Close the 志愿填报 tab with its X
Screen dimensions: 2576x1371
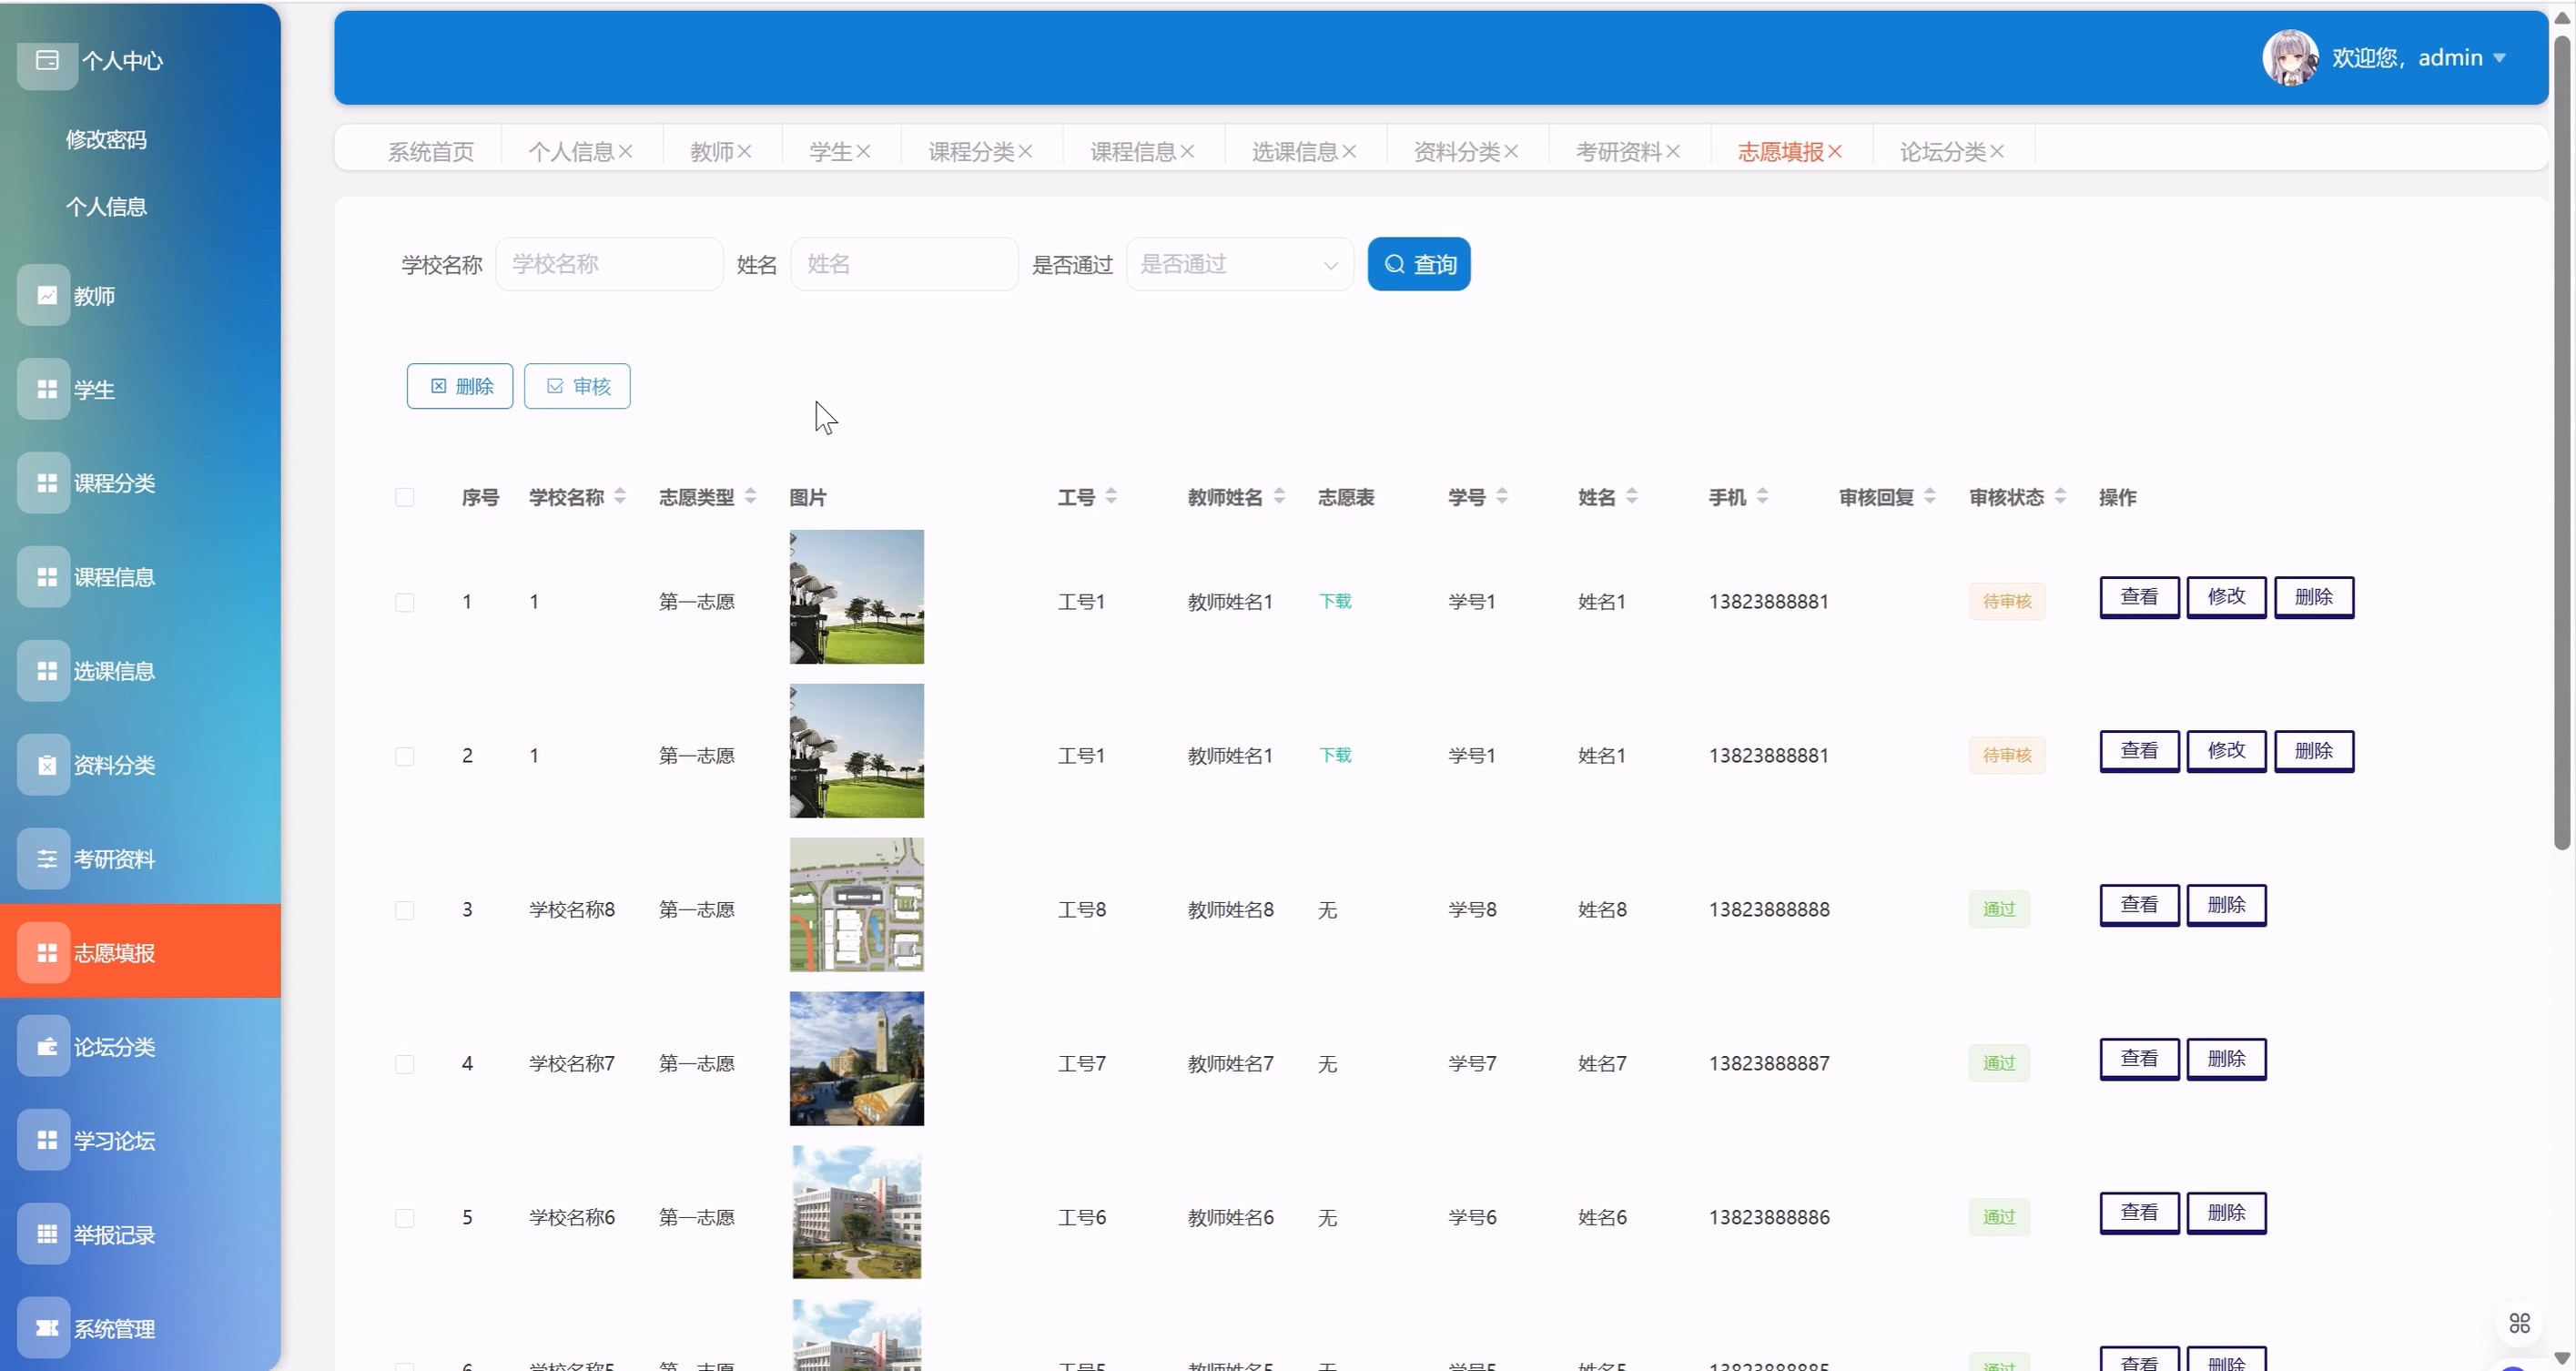(1835, 151)
